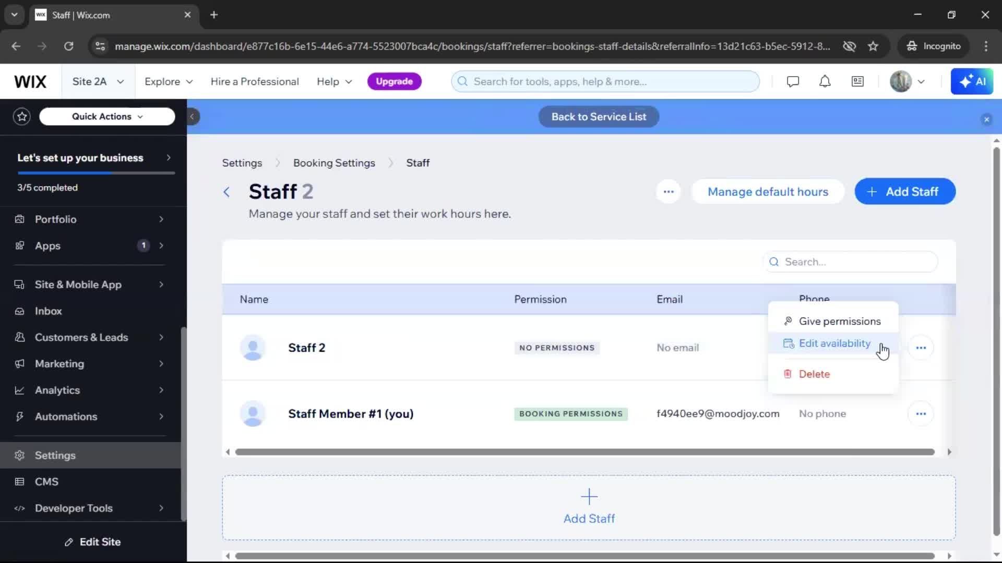Click the Search for tools, apps field
This screenshot has height=563, width=1002.
click(605, 82)
